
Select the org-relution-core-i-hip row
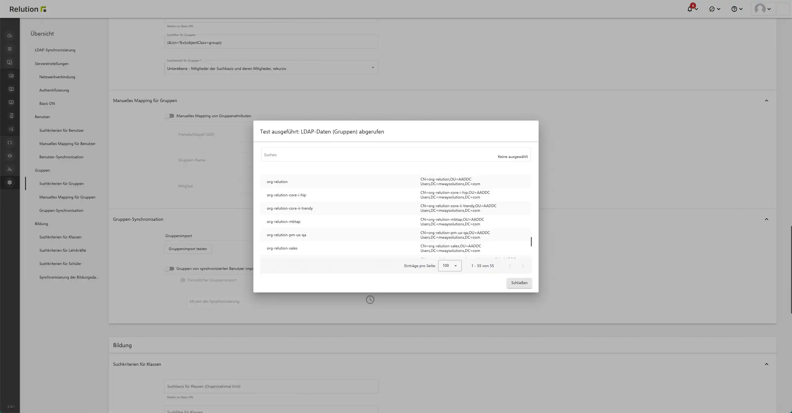point(395,195)
